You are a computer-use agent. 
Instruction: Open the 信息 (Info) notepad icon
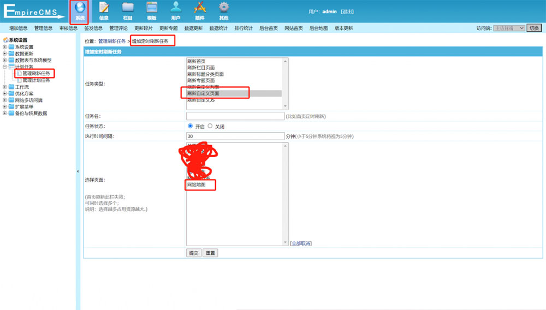tap(104, 8)
